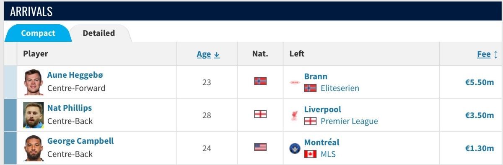Click USA flag in George Campbell's nationality column
Viewport: 503px width, 165px height.
(x=260, y=147)
